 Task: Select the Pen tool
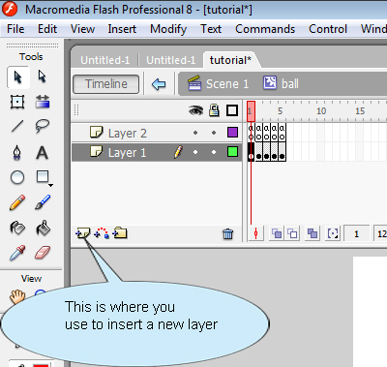click(x=16, y=152)
